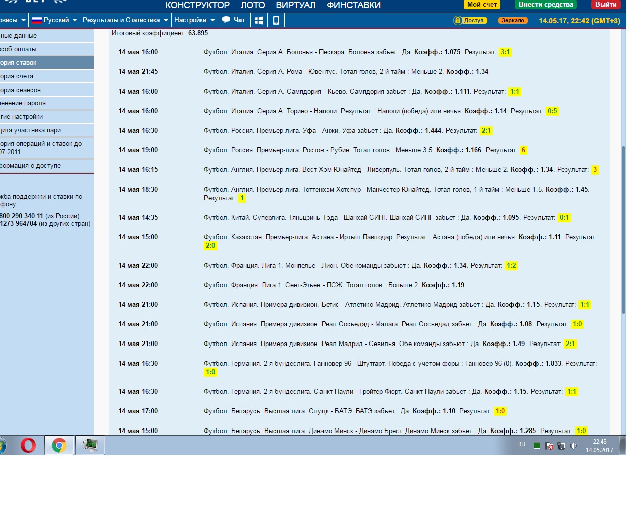Click the result 6 of Ростов - Рубин

click(523, 150)
